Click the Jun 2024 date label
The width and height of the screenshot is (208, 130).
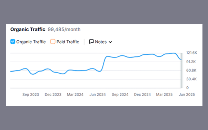click(x=98, y=95)
